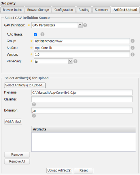This screenshot has width=140, height=175.
Task: Expand the Packaging dropdown arrow
Action: [70, 61]
